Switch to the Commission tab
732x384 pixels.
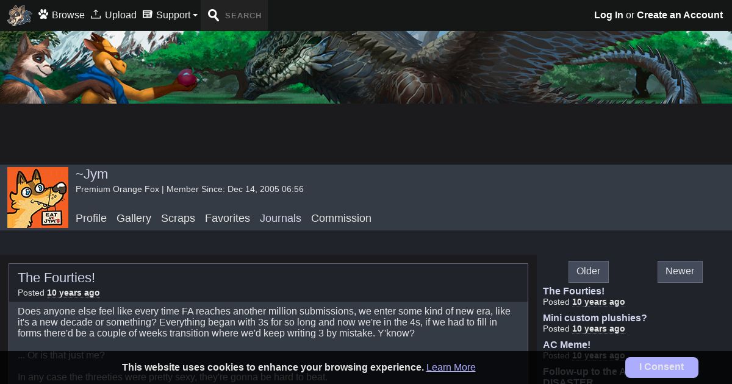pos(341,218)
